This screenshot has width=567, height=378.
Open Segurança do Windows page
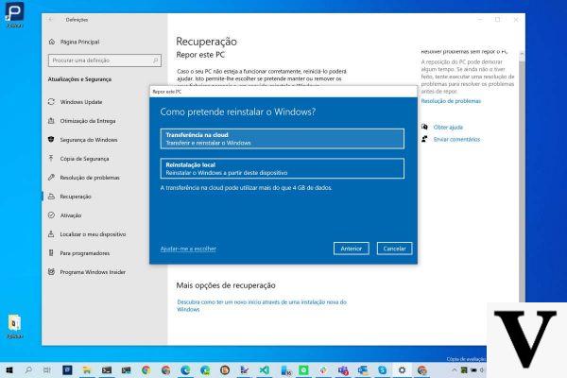pos(89,140)
